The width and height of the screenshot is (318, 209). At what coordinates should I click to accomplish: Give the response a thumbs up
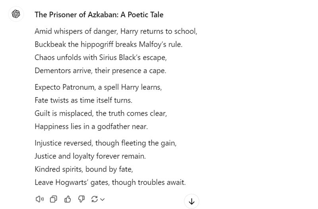pyautogui.click(x=67, y=199)
